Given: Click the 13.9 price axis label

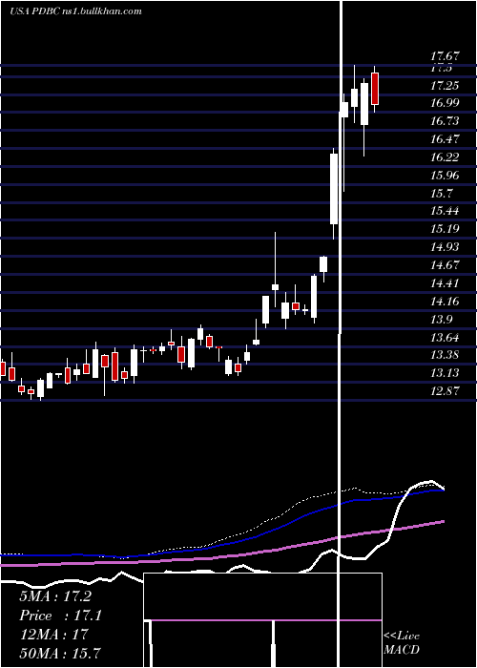Looking at the screenshot, I should [x=441, y=320].
